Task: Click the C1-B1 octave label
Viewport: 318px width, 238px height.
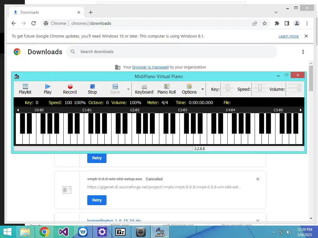Action: tap(87, 110)
